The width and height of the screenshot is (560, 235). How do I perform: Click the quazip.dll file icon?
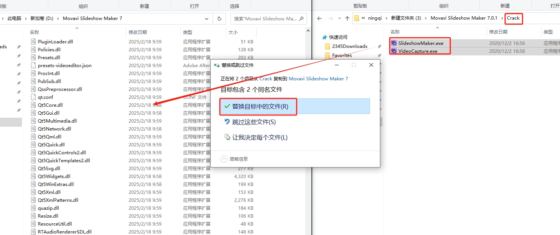pyautogui.click(x=33, y=208)
